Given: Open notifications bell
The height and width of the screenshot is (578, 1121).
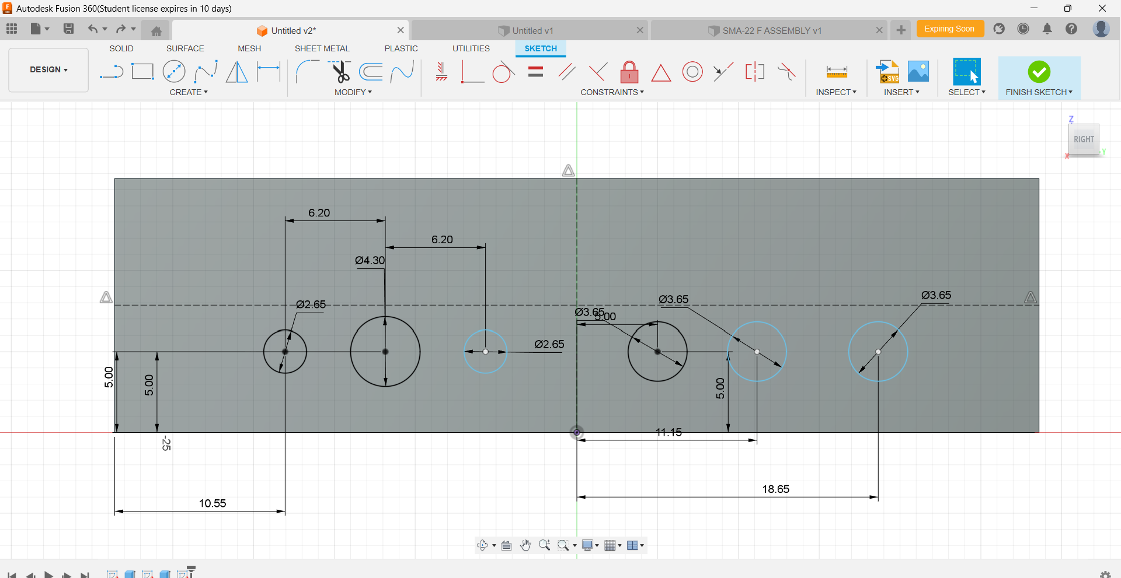Looking at the screenshot, I should [1047, 29].
